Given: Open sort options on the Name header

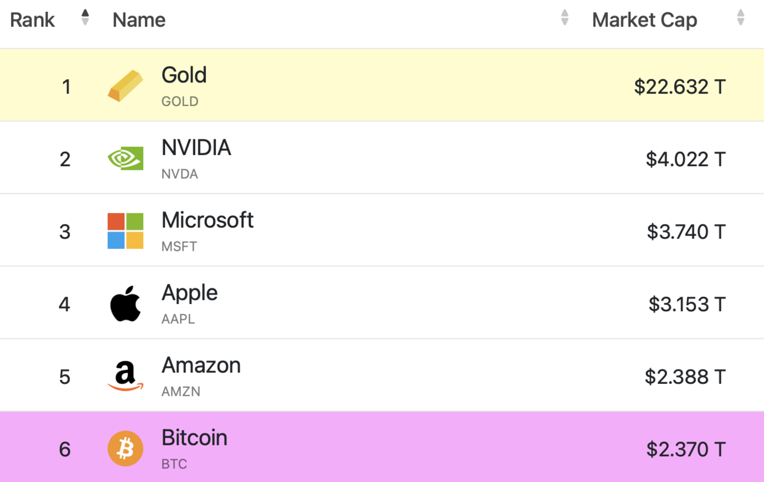Looking at the screenshot, I should click(x=565, y=18).
